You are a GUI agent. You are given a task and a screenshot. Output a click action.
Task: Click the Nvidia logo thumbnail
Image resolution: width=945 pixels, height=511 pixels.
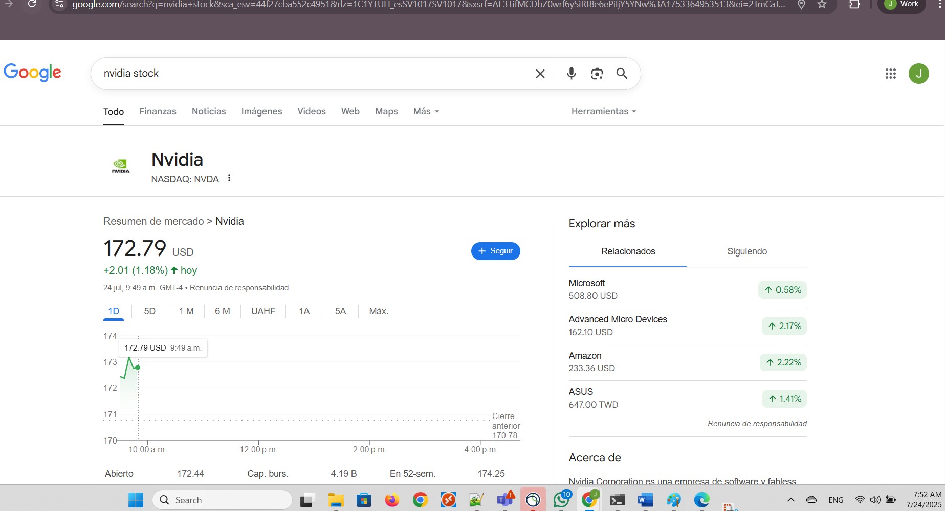(x=121, y=166)
